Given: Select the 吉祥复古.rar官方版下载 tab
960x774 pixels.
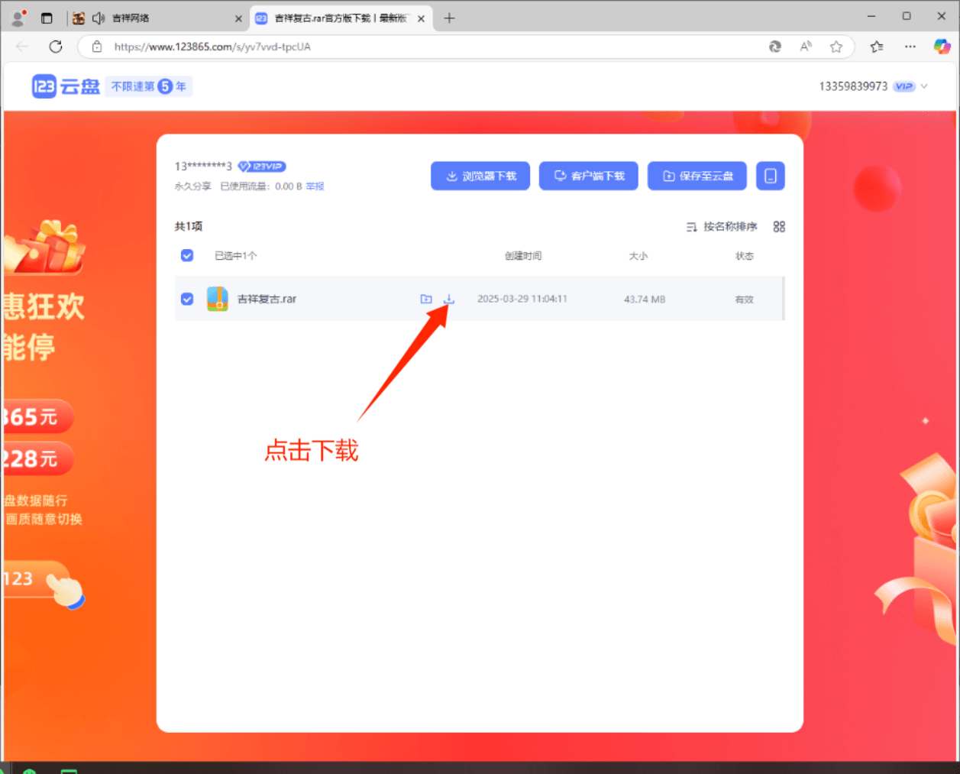Looking at the screenshot, I should coord(341,18).
